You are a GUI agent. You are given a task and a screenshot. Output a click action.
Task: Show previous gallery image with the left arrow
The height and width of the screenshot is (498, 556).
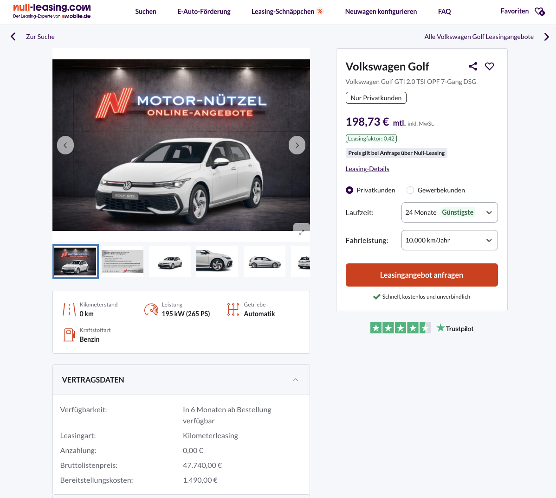(65, 145)
